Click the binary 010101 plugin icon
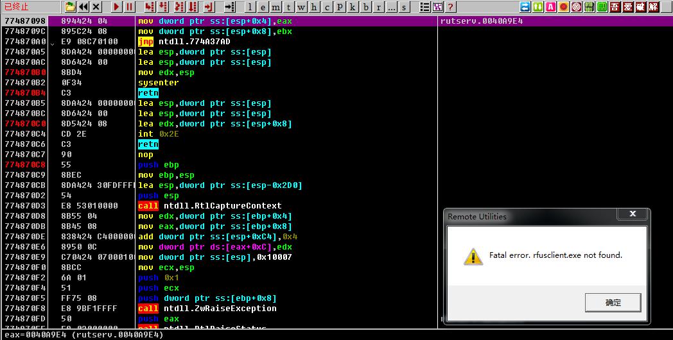Image resolution: width=673 pixels, height=340 pixels. click(x=590, y=7)
